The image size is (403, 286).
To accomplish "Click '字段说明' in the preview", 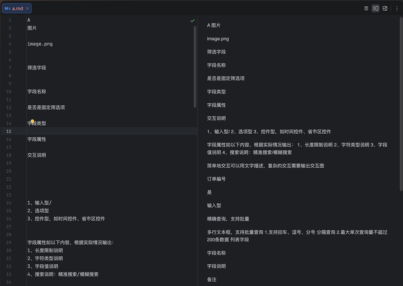I will [x=216, y=266].
